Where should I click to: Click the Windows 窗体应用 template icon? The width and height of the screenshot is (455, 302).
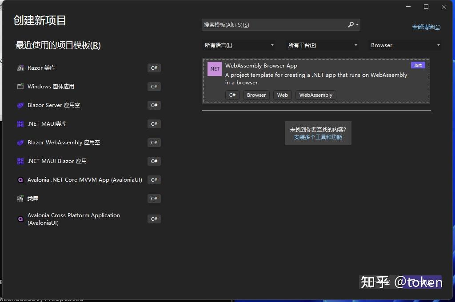point(20,87)
